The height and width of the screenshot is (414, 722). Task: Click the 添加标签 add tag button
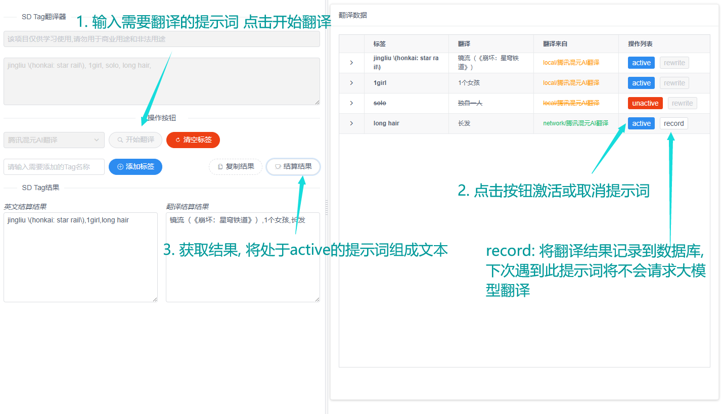(135, 167)
